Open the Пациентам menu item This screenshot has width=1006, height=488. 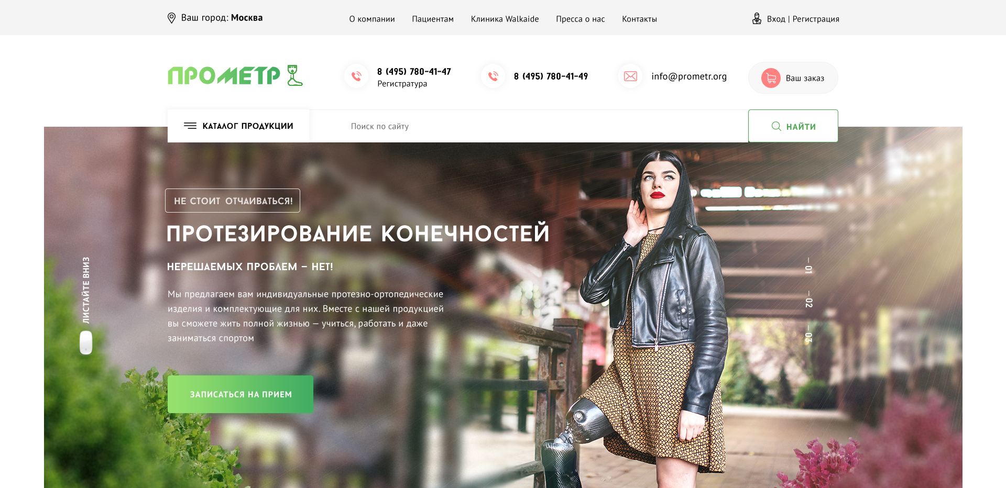pyautogui.click(x=433, y=19)
